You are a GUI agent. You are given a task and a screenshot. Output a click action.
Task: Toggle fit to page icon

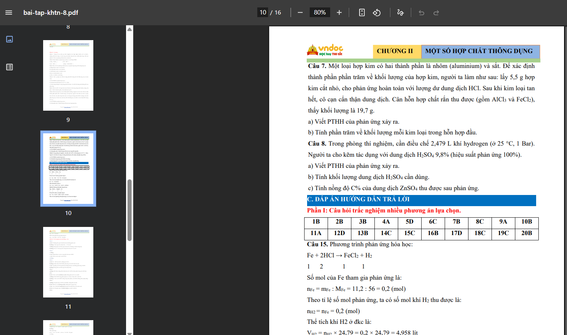pyautogui.click(x=362, y=13)
